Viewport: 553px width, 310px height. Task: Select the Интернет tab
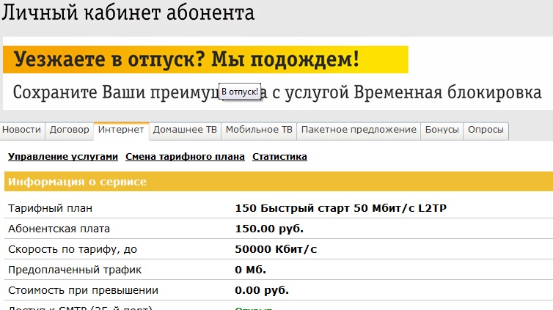[121, 130]
